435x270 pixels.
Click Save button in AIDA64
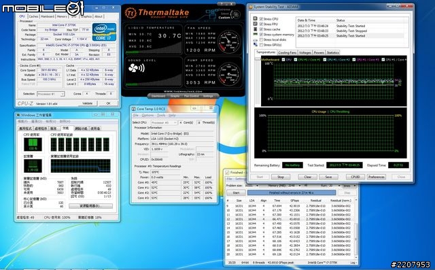click(328, 177)
